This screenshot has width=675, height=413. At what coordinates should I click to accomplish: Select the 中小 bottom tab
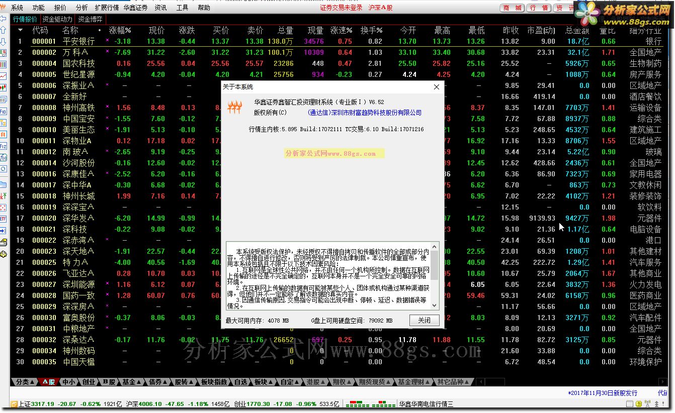69,382
